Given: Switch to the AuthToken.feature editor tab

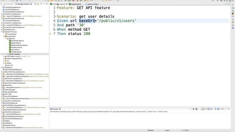Looking at the screenshot, I should pos(59,4).
